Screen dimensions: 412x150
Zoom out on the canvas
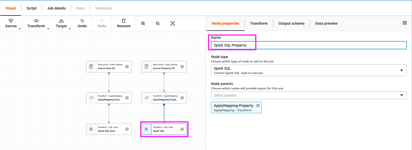click(x=158, y=23)
